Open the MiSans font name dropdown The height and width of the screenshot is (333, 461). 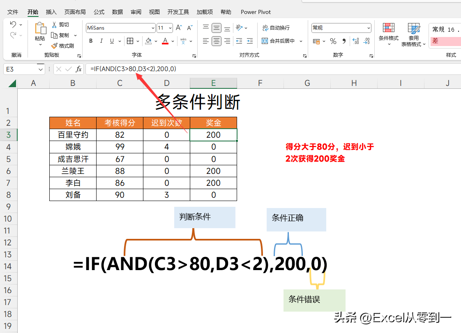coord(153,28)
